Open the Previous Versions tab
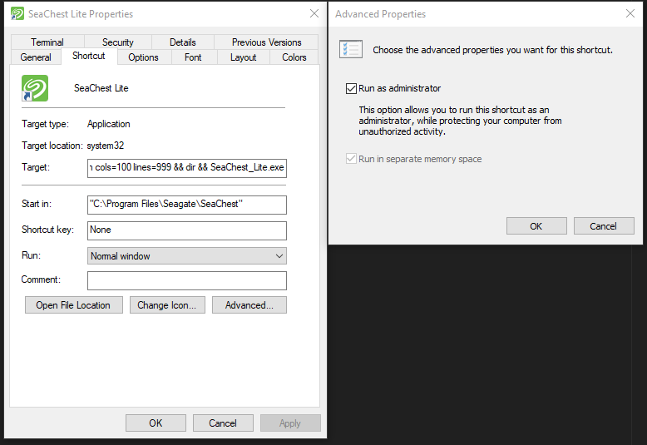 point(267,42)
